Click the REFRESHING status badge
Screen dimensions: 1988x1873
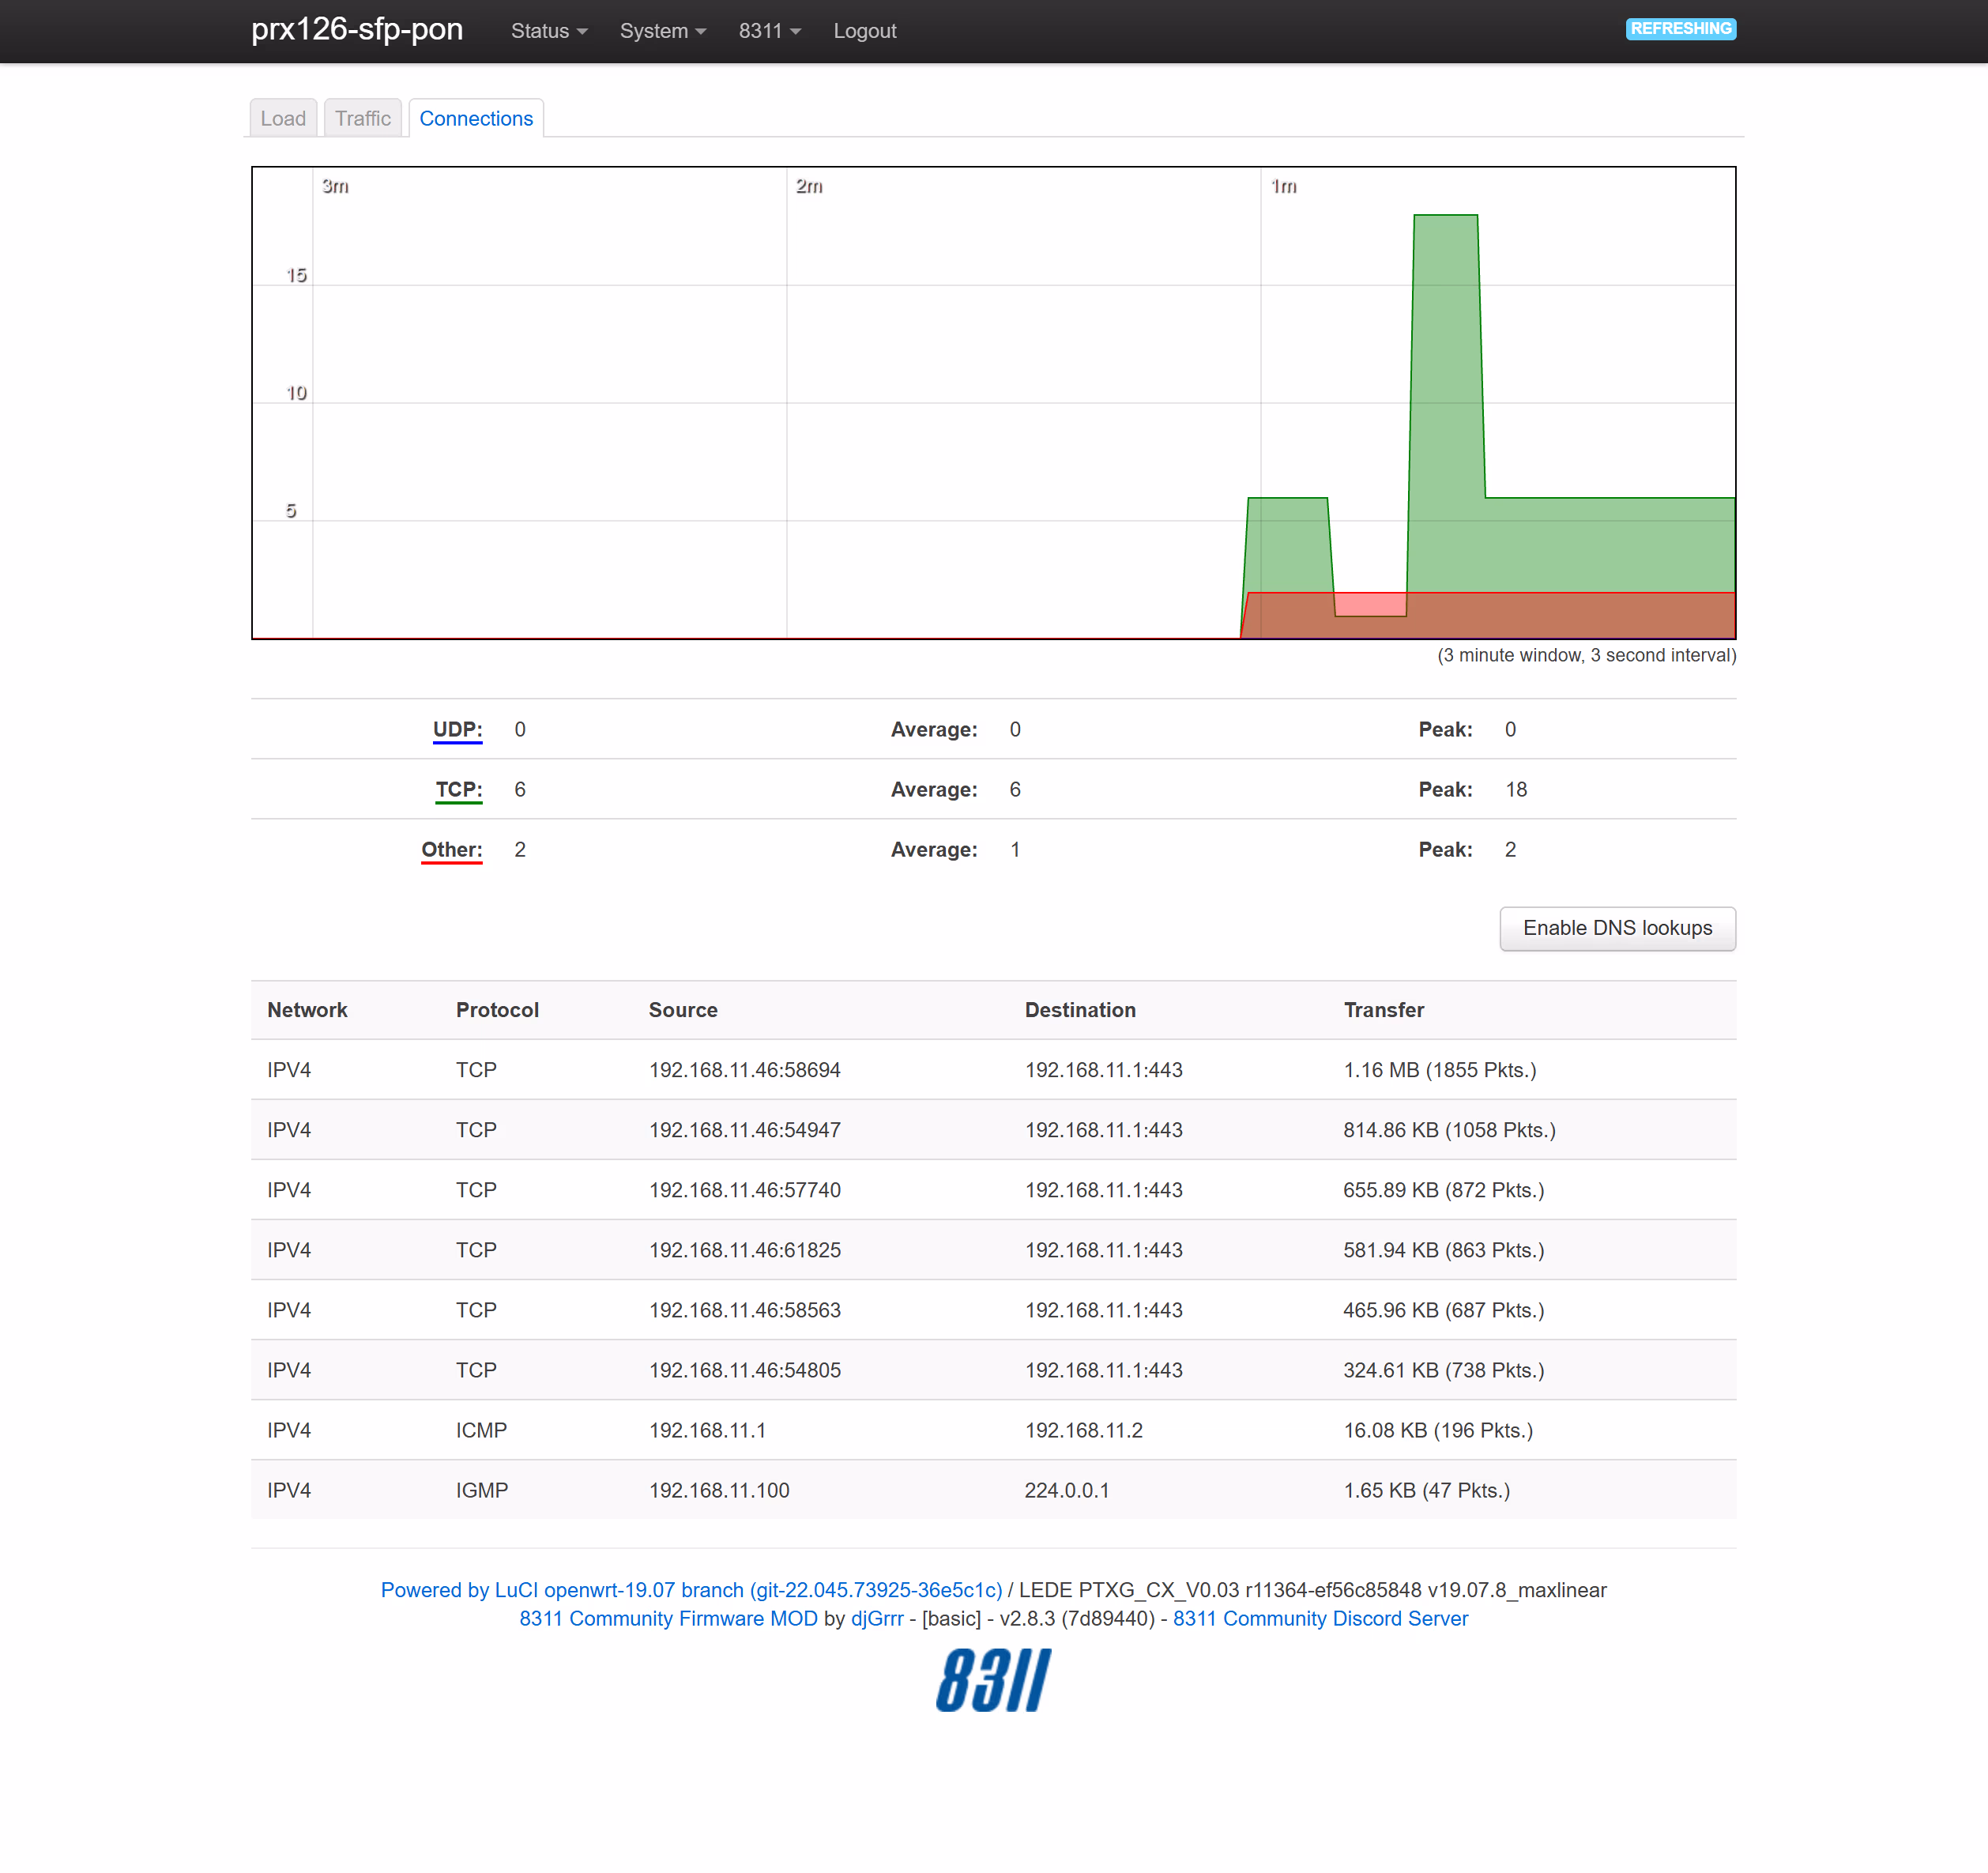[x=1680, y=29]
